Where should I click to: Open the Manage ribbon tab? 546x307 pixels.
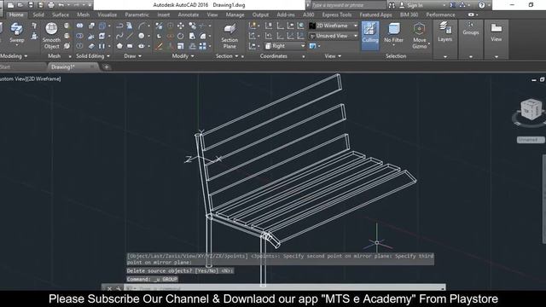pyautogui.click(x=235, y=14)
